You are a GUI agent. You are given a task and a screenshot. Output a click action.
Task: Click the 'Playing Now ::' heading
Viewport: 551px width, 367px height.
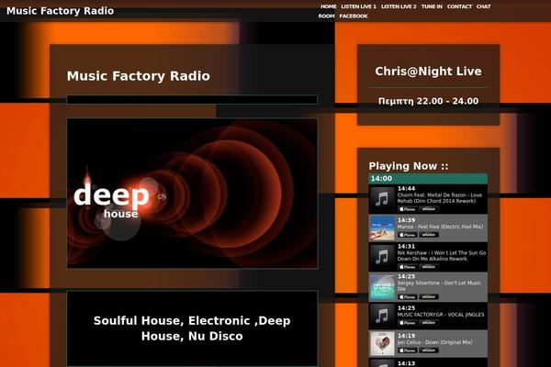click(x=409, y=166)
